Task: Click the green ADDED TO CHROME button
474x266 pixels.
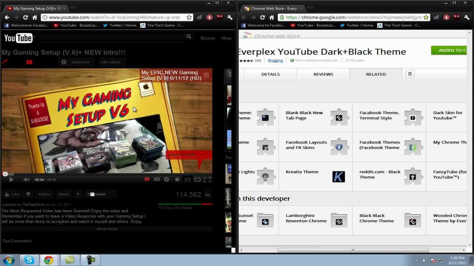Action: click(449, 51)
